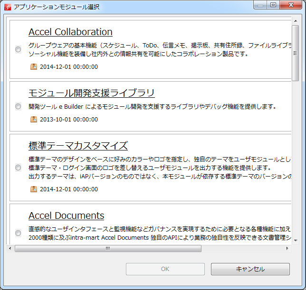
Task: Open the 標準テーマカスタマイズ link
Action: pyautogui.click(x=78, y=146)
